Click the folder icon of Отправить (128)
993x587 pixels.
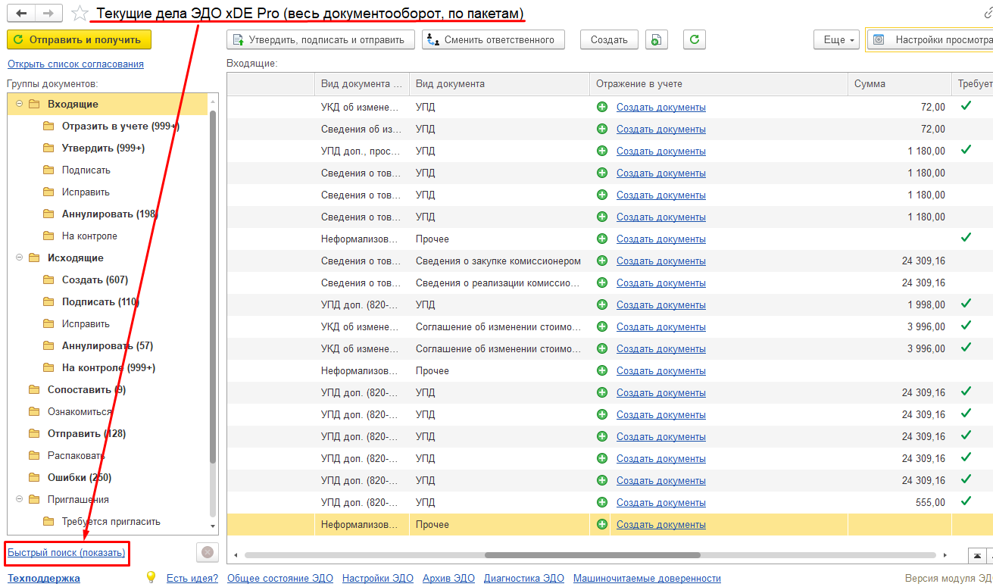tap(33, 433)
